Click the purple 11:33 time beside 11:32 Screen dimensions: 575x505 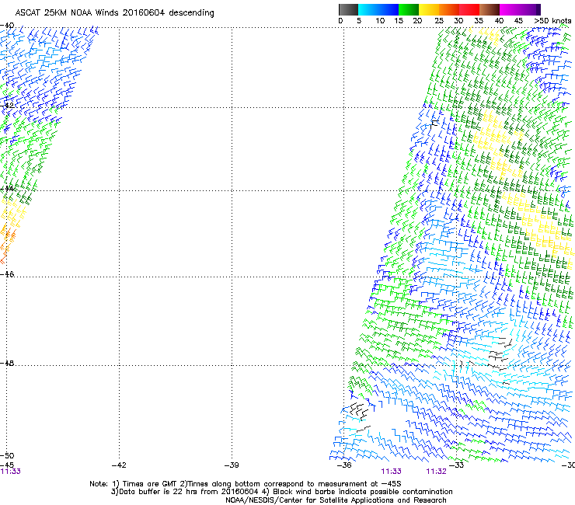pos(392,472)
